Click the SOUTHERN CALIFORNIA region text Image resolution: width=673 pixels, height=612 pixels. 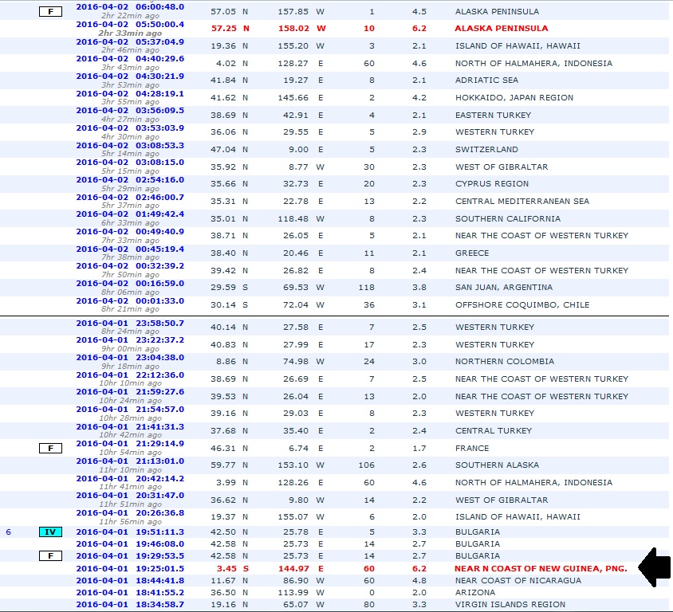tap(508, 218)
